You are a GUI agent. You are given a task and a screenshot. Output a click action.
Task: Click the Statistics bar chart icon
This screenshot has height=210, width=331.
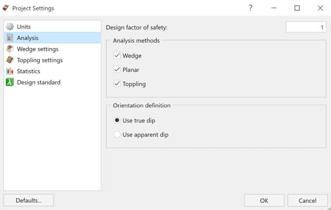9,71
